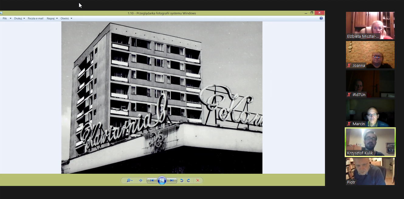Minimize the Photo Viewer window
This screenshot has height=199, width=404.
point(306,13)
